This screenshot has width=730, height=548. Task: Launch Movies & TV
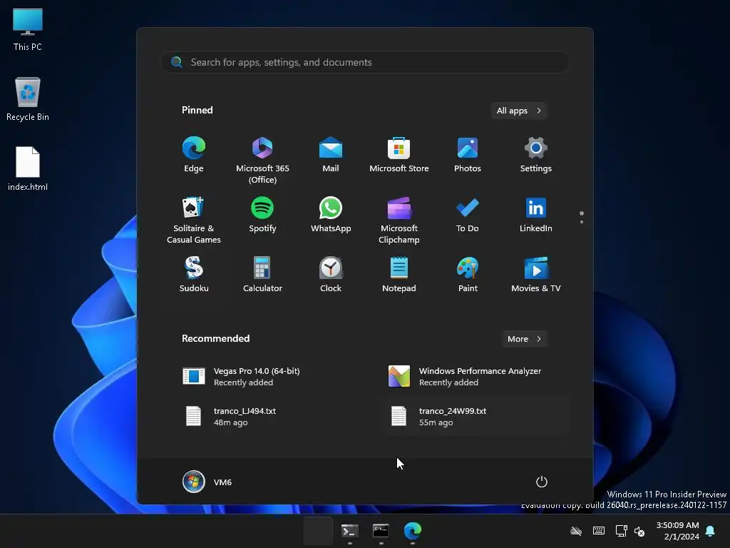[536, 275]
